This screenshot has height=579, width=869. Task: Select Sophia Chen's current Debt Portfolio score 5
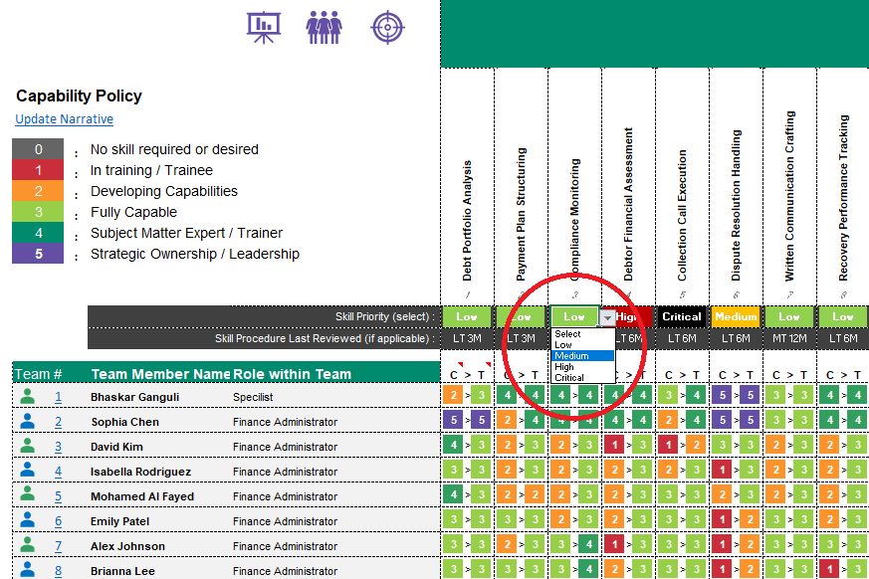click(x=453, y=420)
